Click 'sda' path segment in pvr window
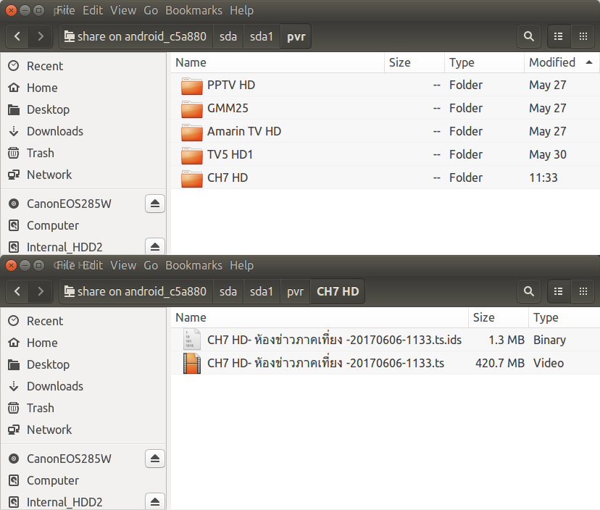The image size is (600, 510). [228, 36]
